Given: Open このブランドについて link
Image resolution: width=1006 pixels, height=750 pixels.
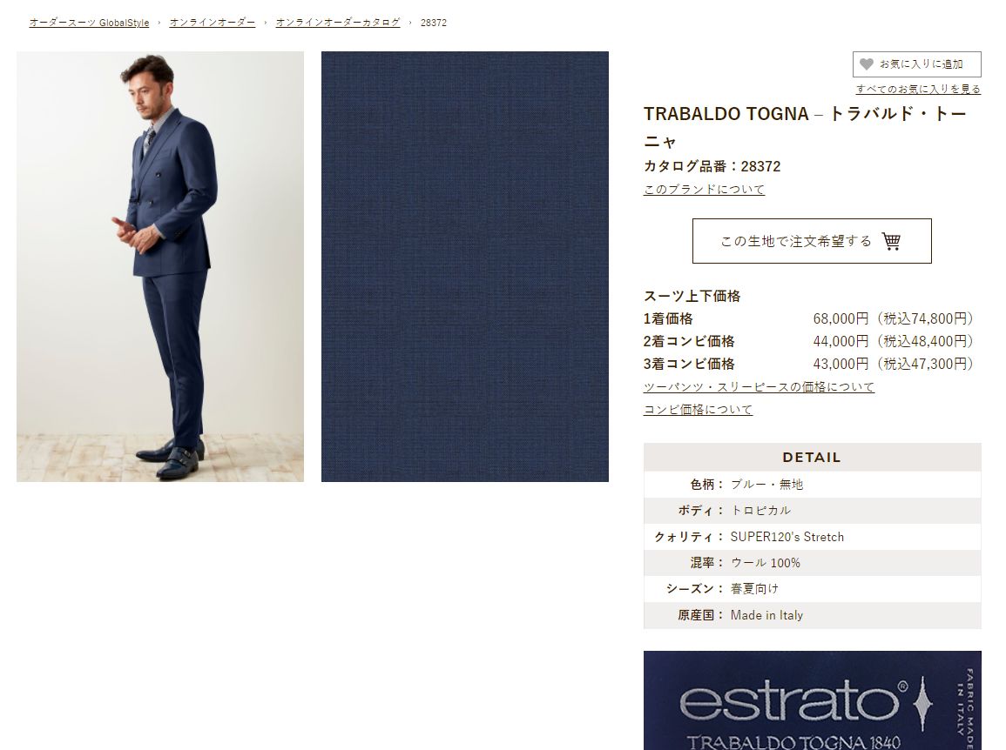Looking at the screenshot, I should (704, 189).
